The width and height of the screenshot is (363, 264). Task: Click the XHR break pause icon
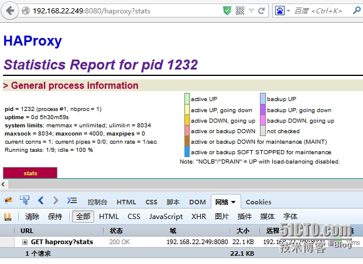(x=8, y=217)
